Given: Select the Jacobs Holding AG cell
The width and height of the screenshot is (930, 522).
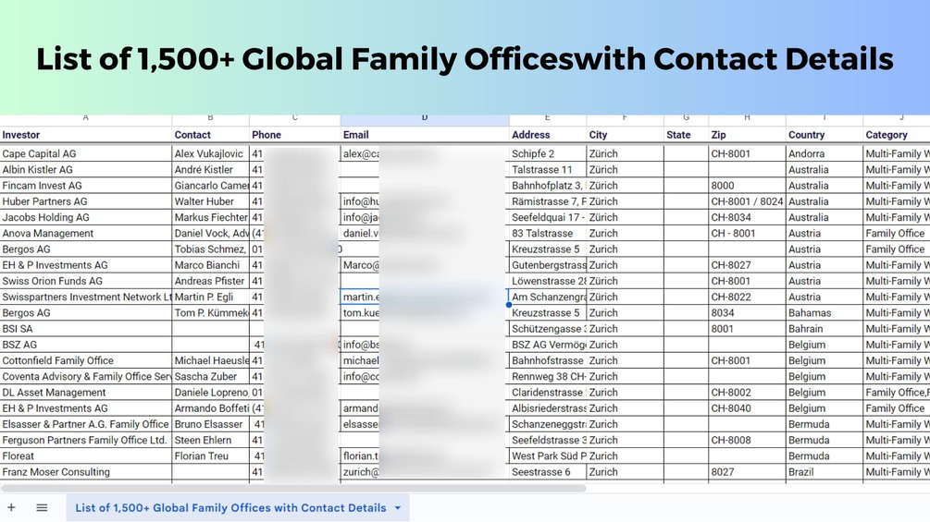Looking at the screenshot, I should coord(86,218).
